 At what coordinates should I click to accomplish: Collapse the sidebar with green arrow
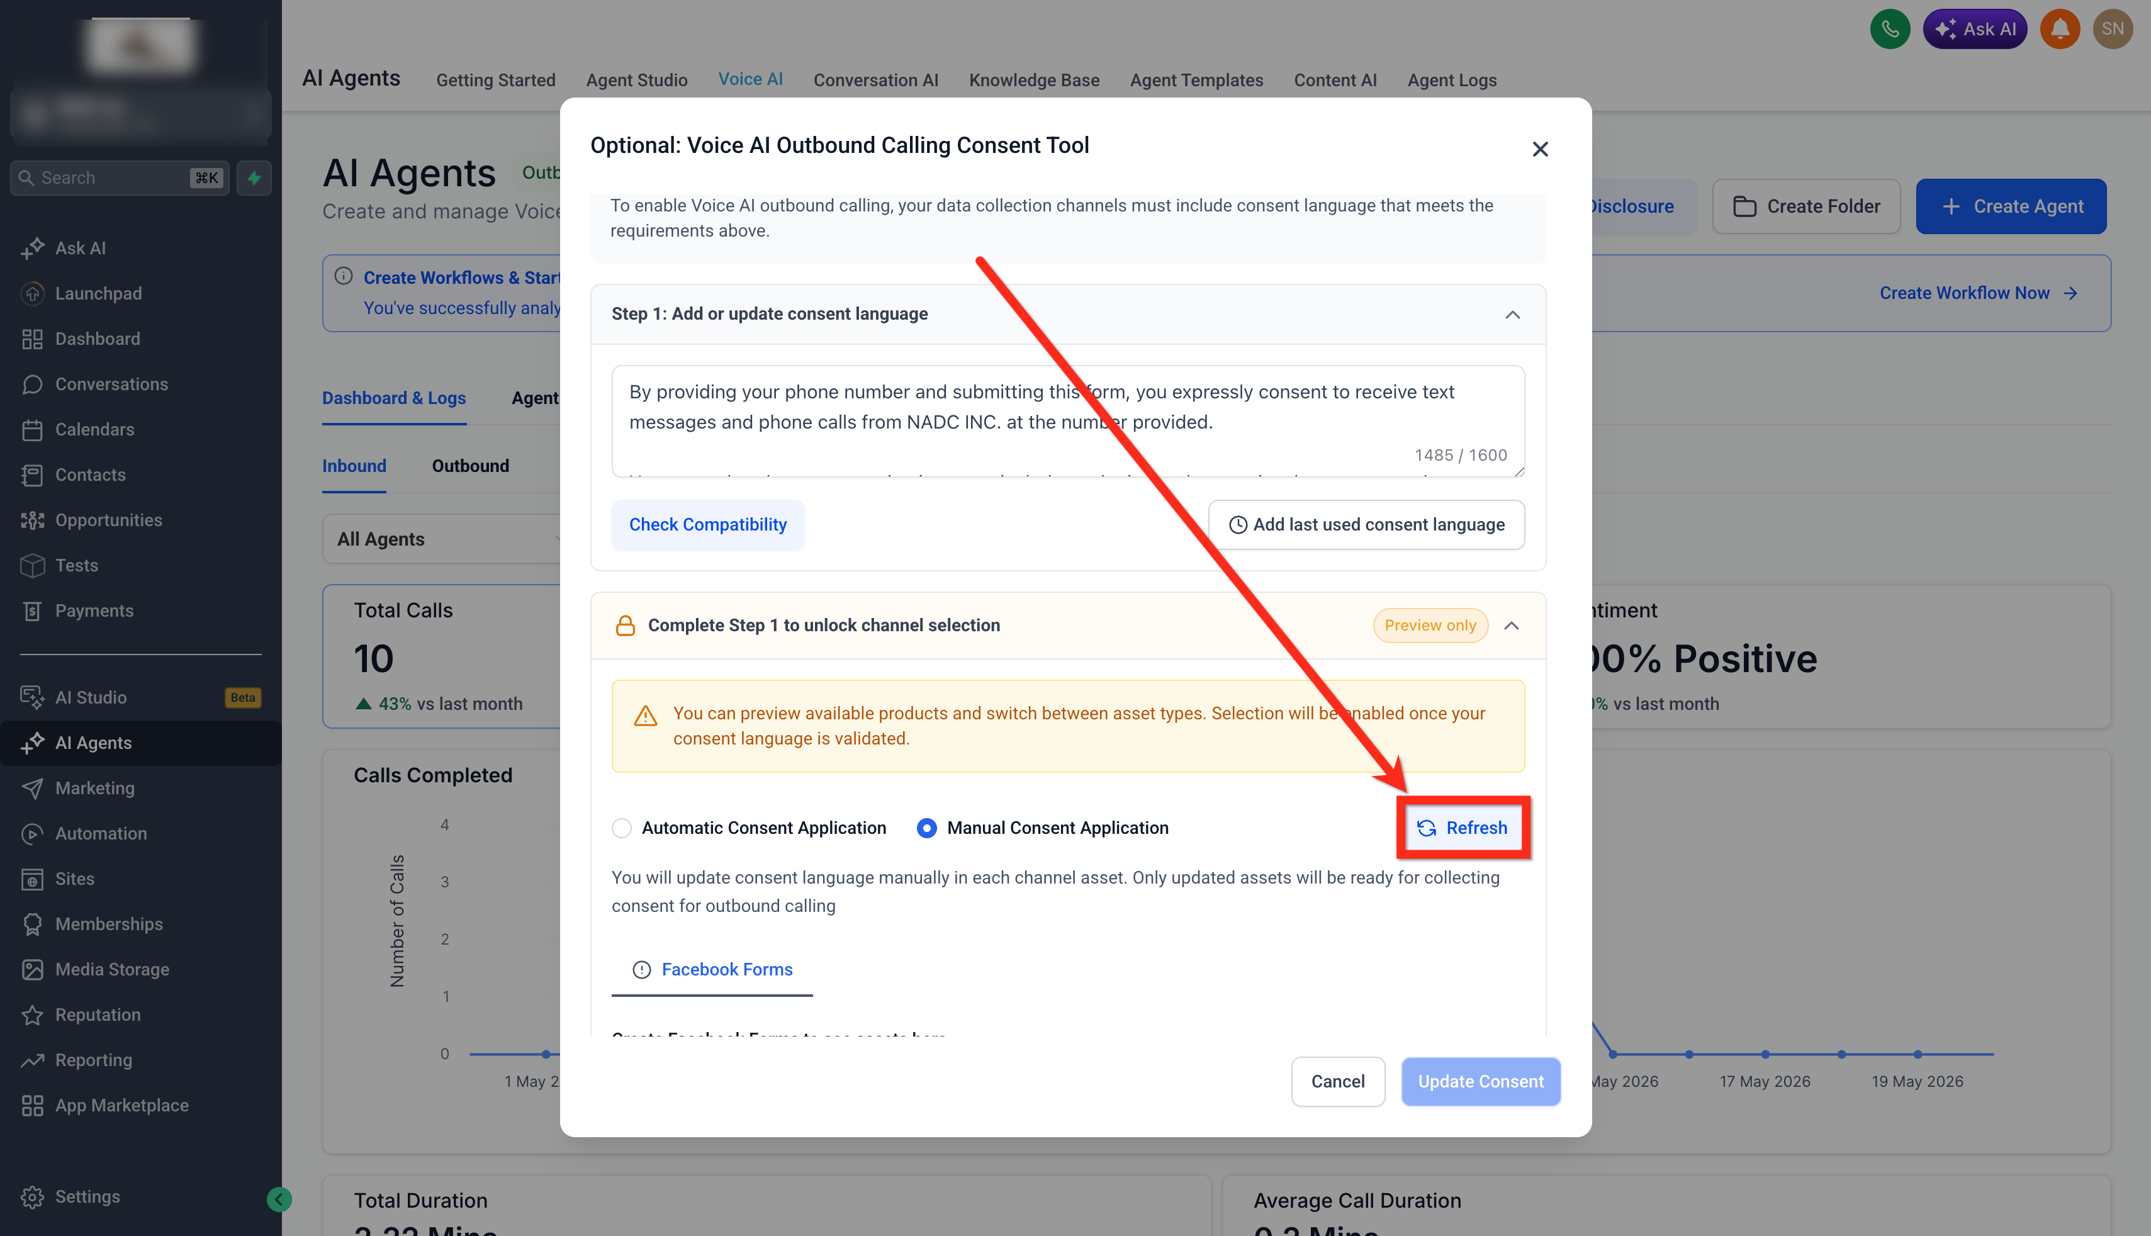pos(279,1199)
